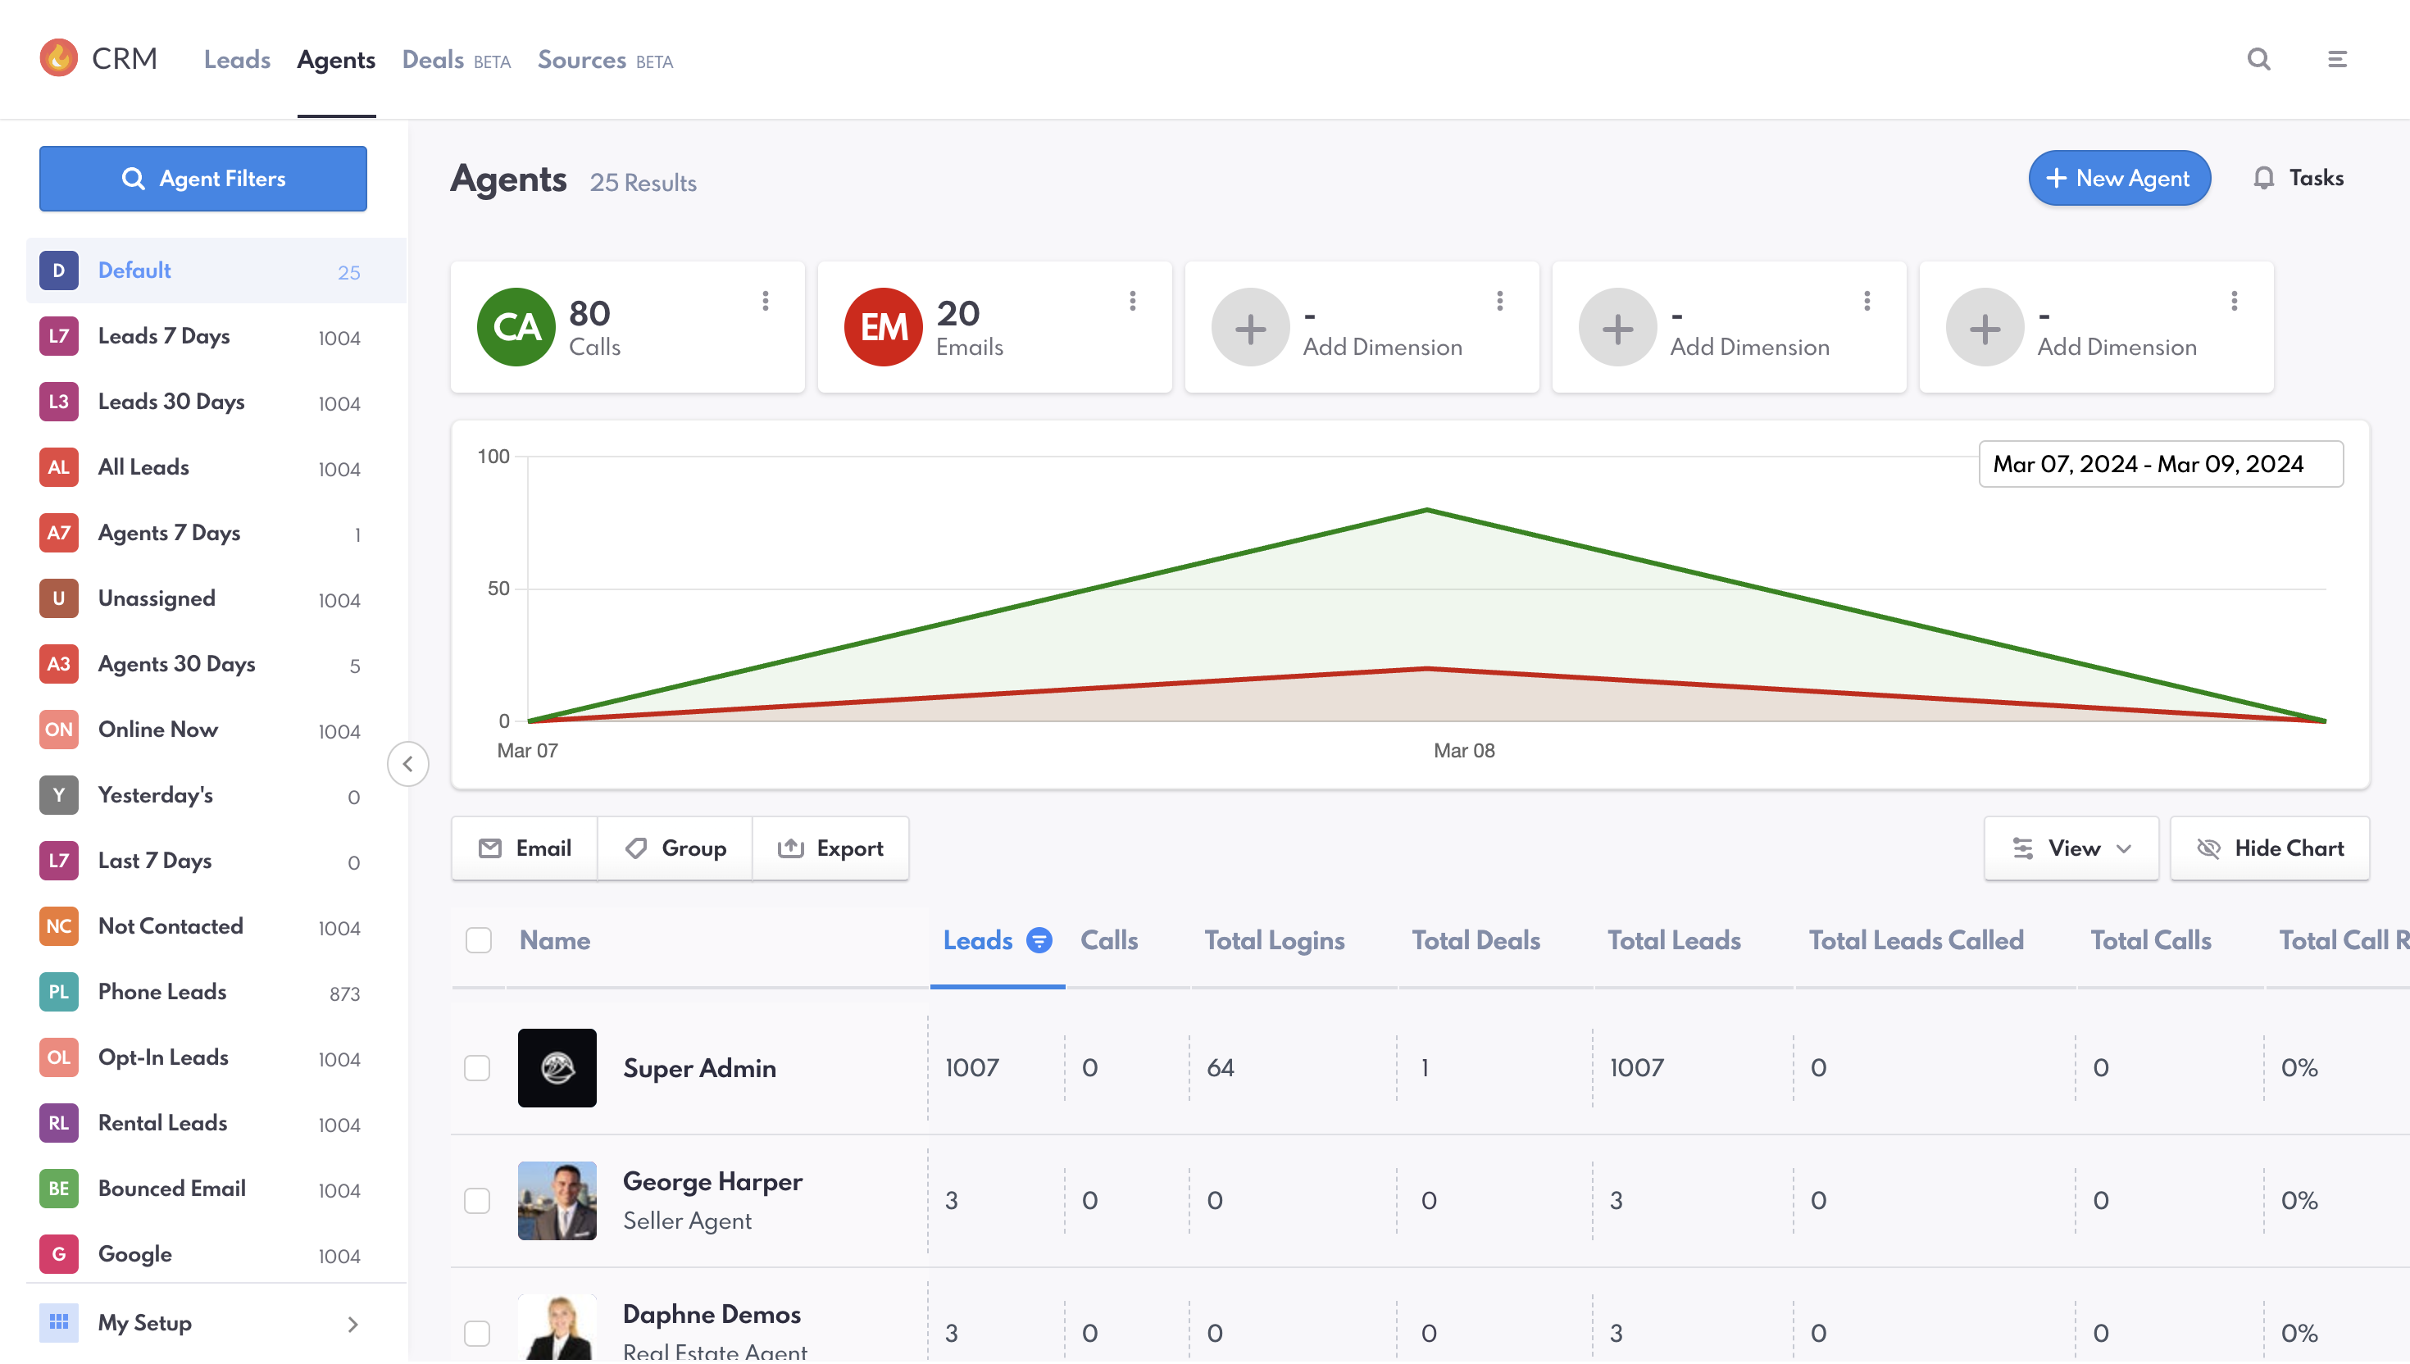The width and height of the screenshot is (2410, 1364).
Task: Switch to the Leads tab
Action: [237, 60]
